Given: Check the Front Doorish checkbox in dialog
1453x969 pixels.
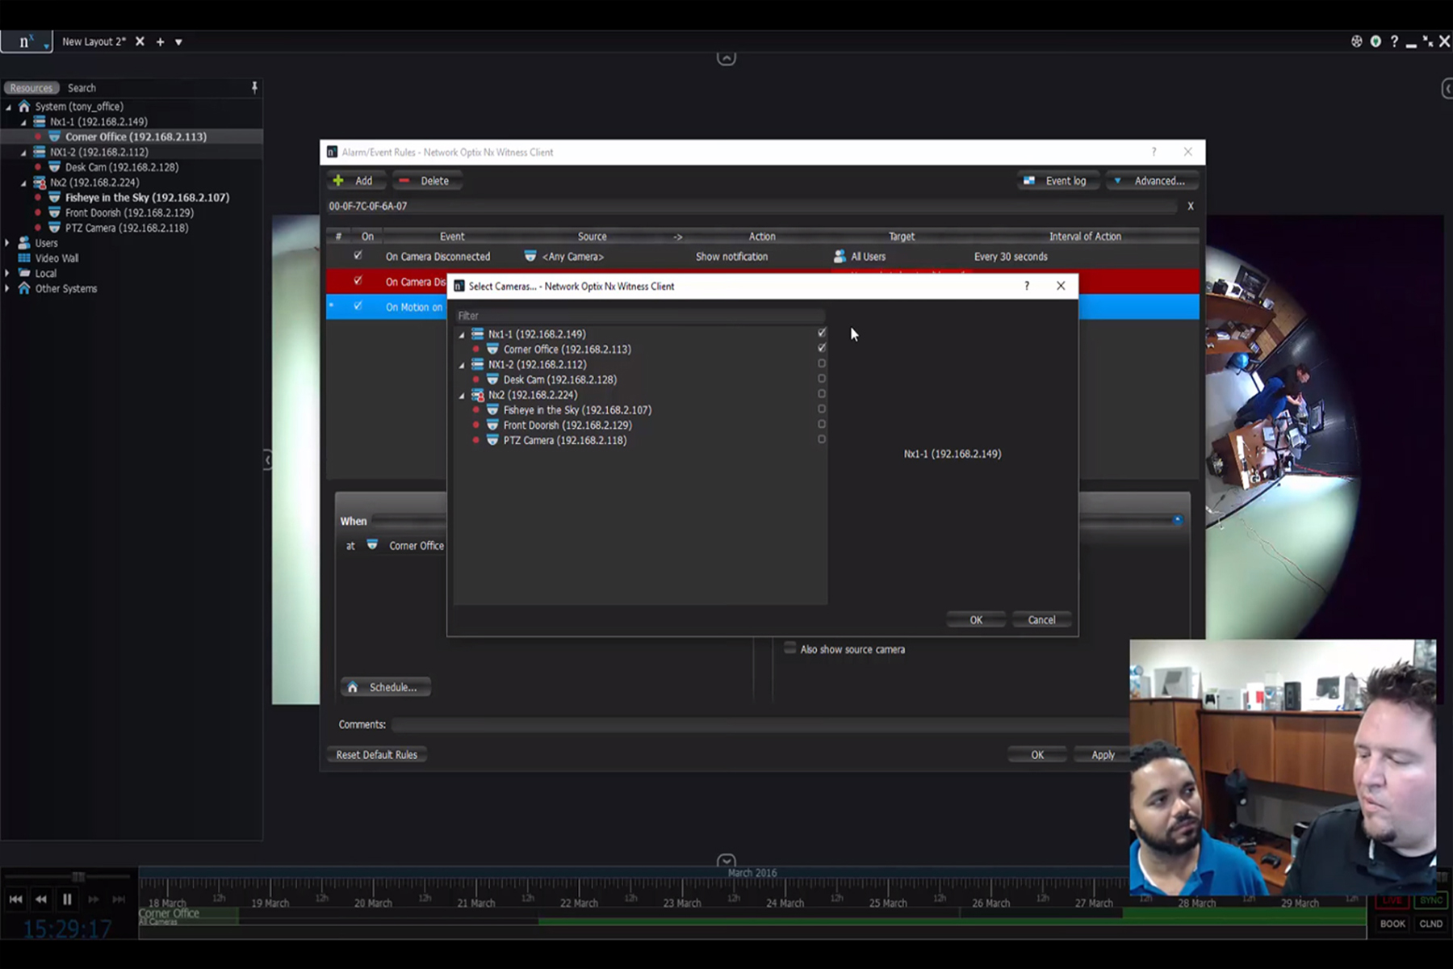Looking at the screenshot, I should pos(822,424).
